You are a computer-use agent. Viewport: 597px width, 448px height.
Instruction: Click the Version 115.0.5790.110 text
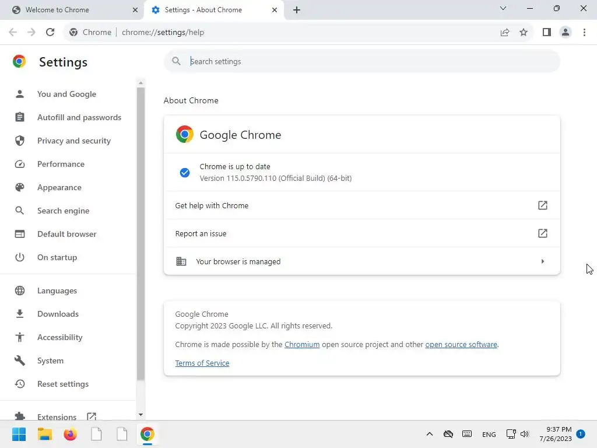point(276,178)
